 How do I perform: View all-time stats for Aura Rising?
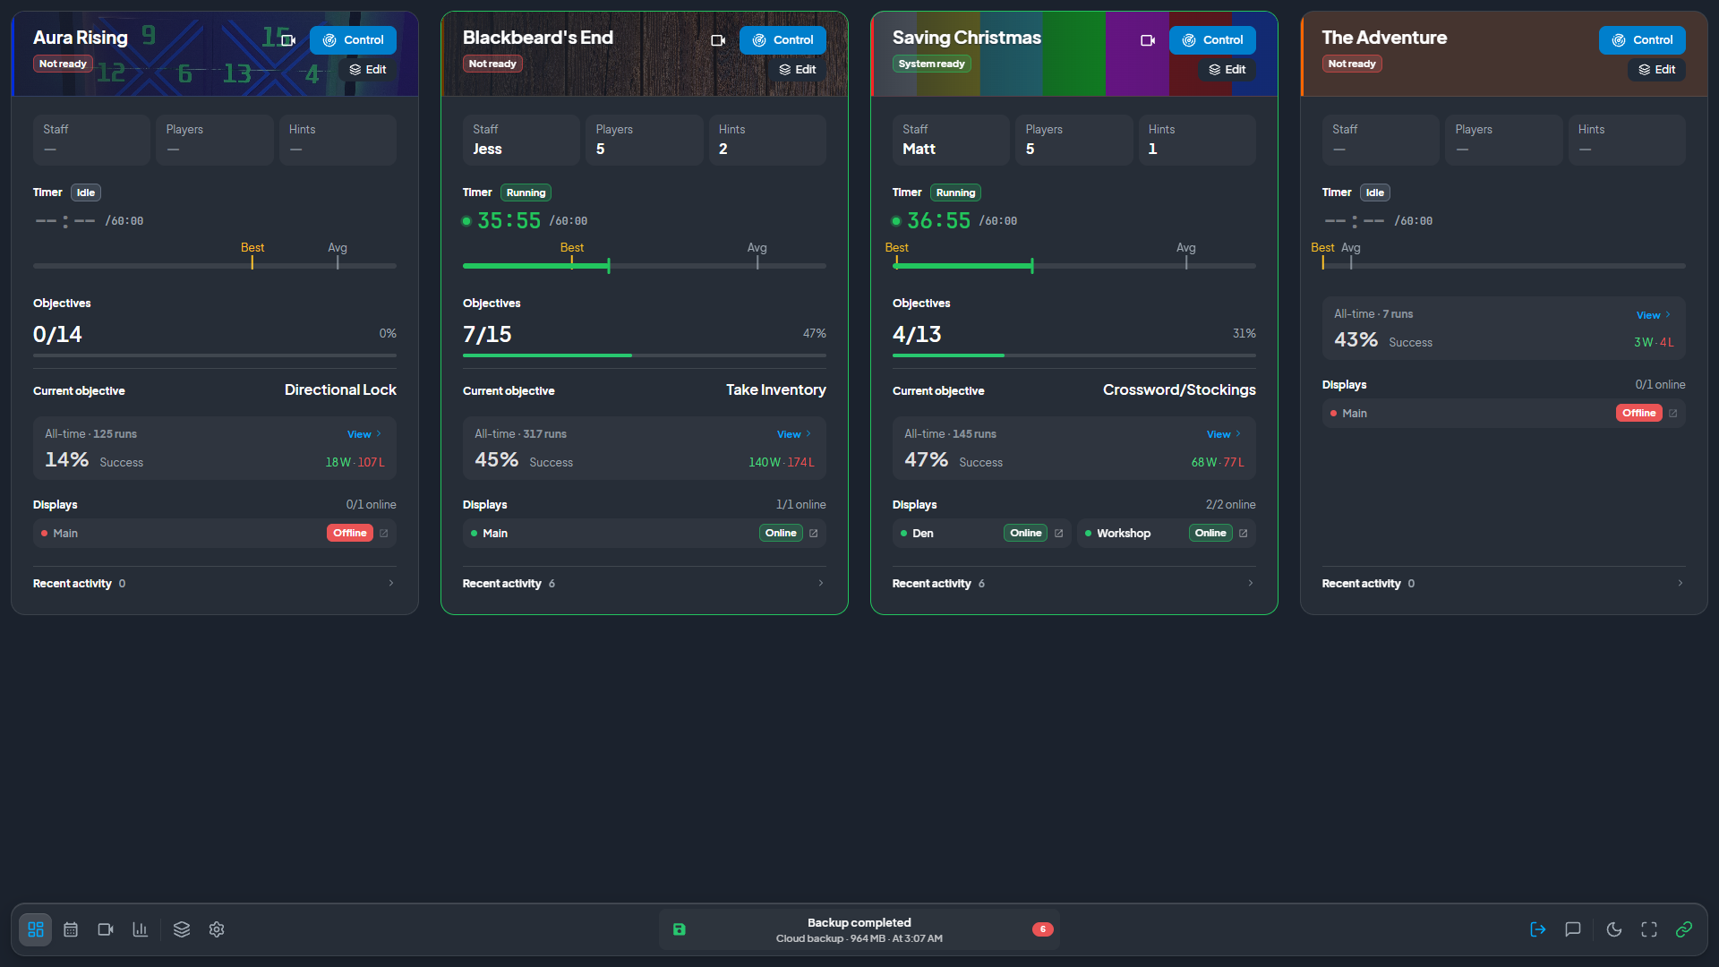coord(364,434)
